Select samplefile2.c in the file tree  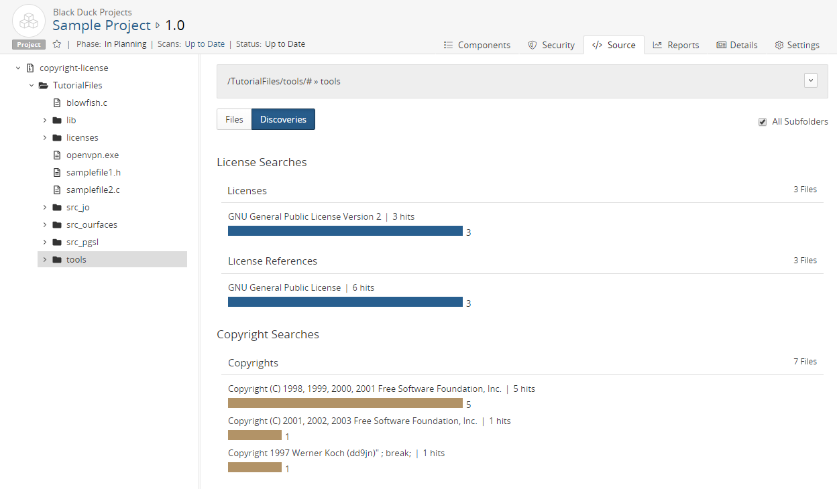point(93,190)
